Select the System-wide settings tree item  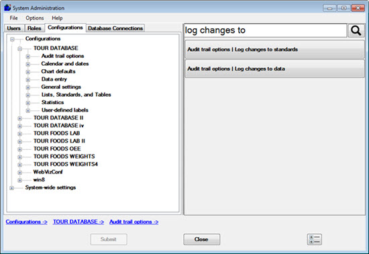pyautogui.click(x=50, y=187)
